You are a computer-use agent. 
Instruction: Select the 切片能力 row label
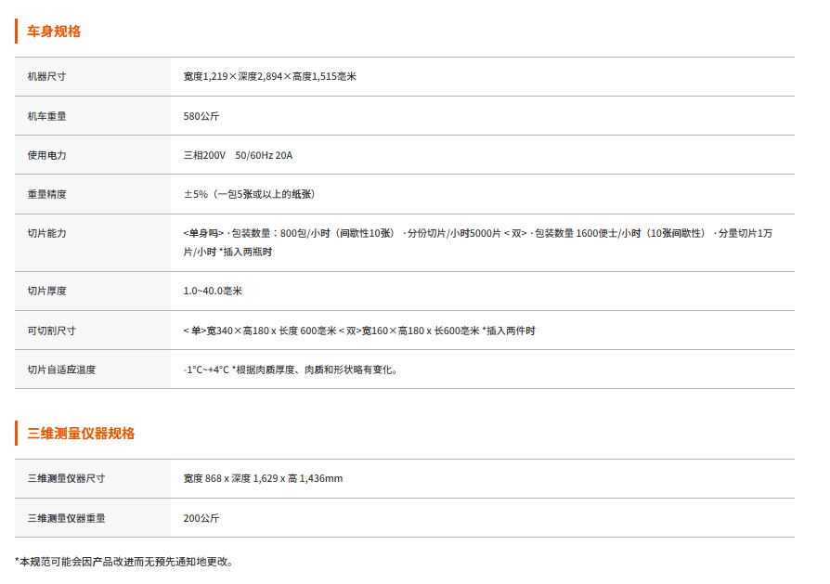point(46,233)
